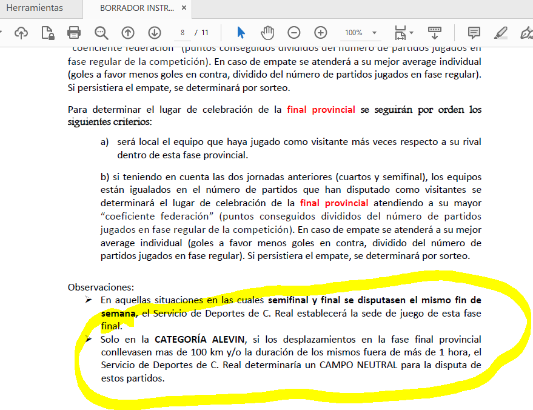Click the first red 'final provincial' text

coord(321,109)
